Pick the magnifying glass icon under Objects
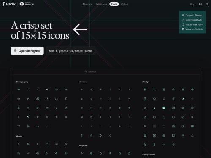Screen dimensions: 211x158 tap(82, 153)
